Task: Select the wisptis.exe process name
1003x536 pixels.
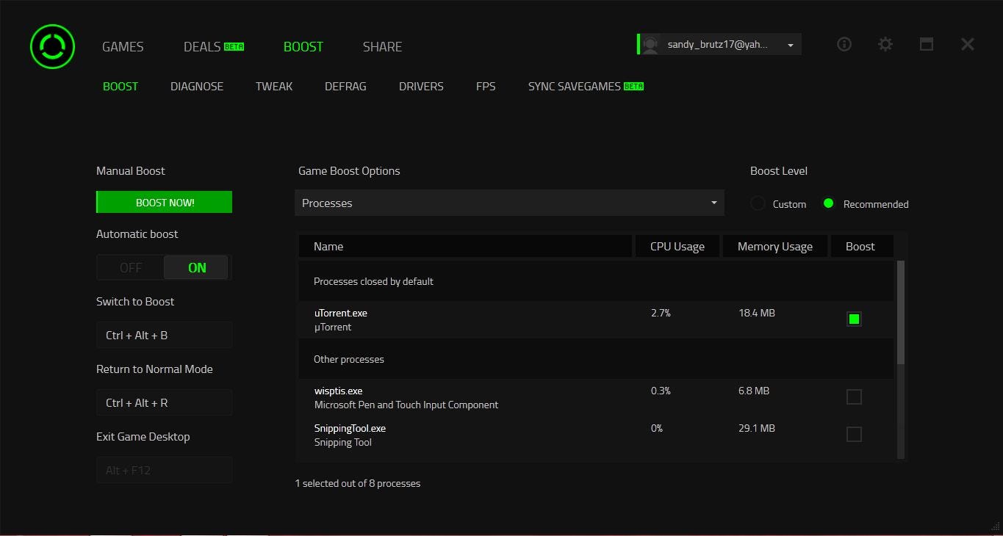Action: tap(338, 391)
